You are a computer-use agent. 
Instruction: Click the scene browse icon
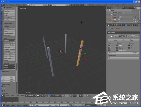[x=50, y=5]
